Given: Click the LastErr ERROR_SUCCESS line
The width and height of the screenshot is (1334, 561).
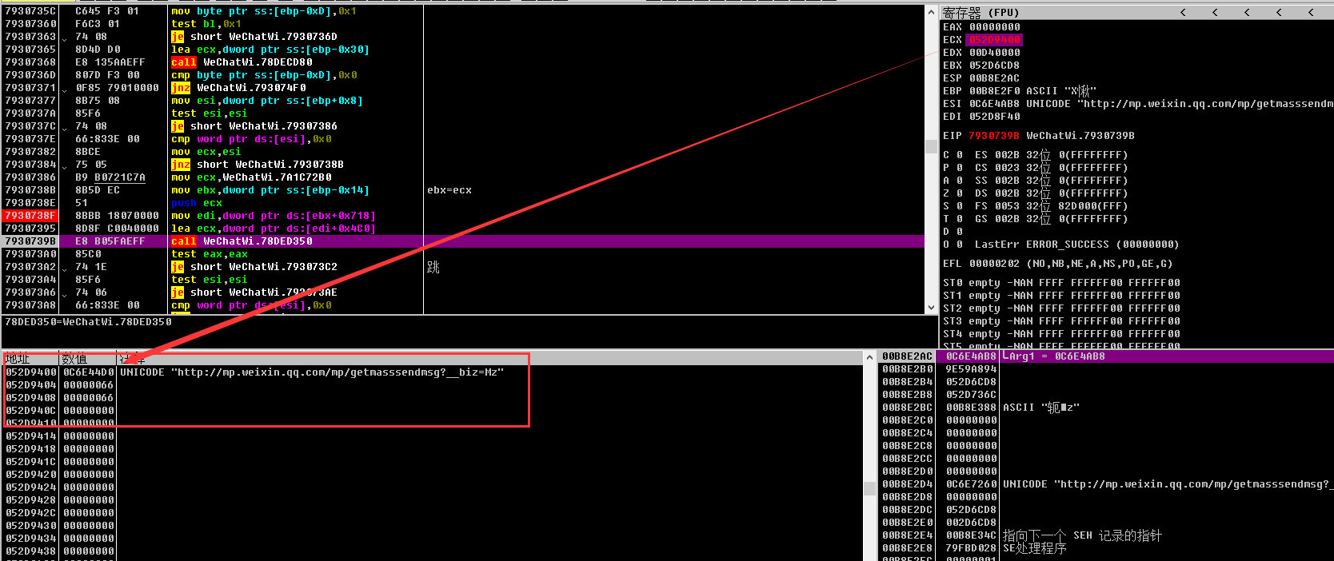Looking at the screenshot, I should [x=1076, y=245].
